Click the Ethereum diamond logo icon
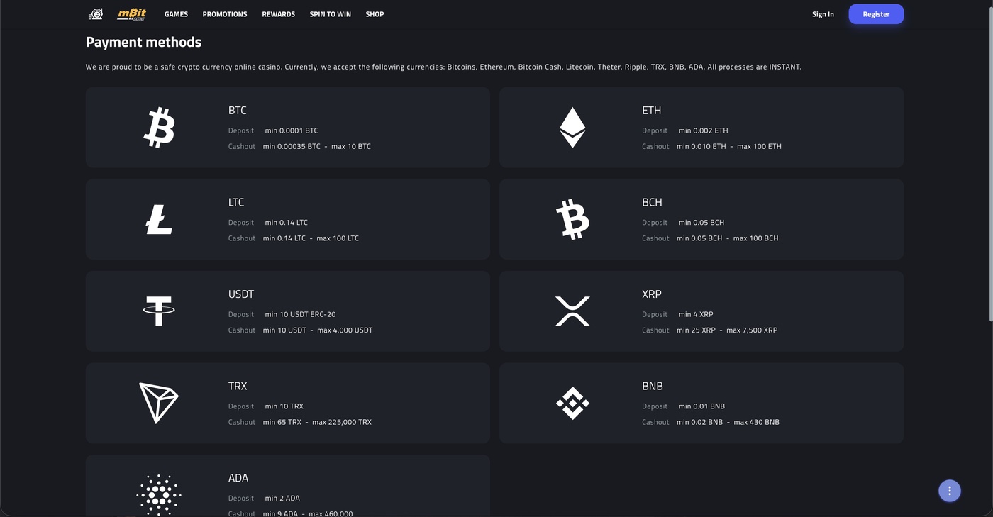Image resolution: width=993 pixels, height=517 pixels. coord(572,128)
